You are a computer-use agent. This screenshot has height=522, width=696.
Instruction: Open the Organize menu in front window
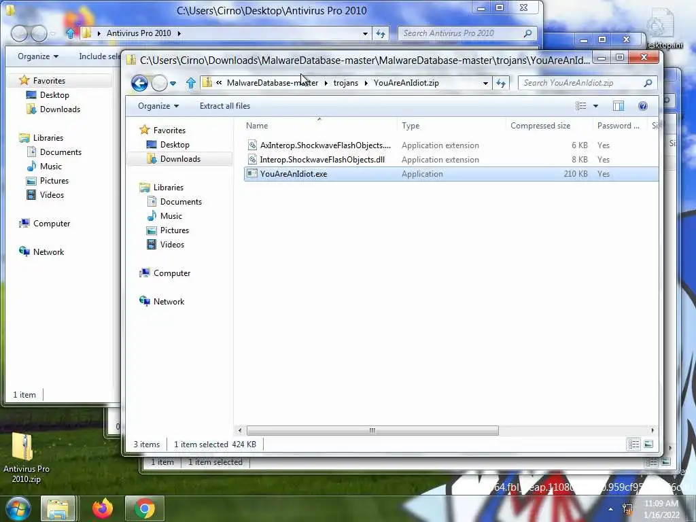click(x=158, y=106)
